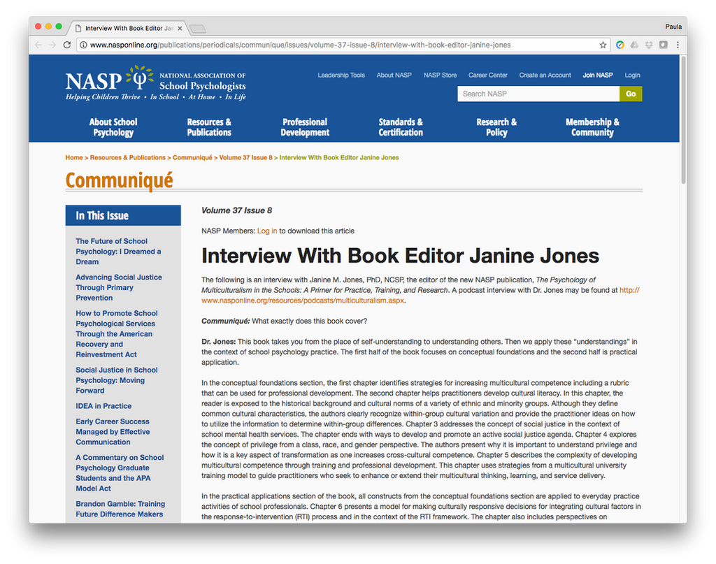Click Create an Account
Image resolution: width=716 pixels, height=564 pixels.
[545, 75]
